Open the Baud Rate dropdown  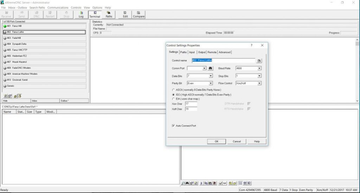tap(259, 68)
